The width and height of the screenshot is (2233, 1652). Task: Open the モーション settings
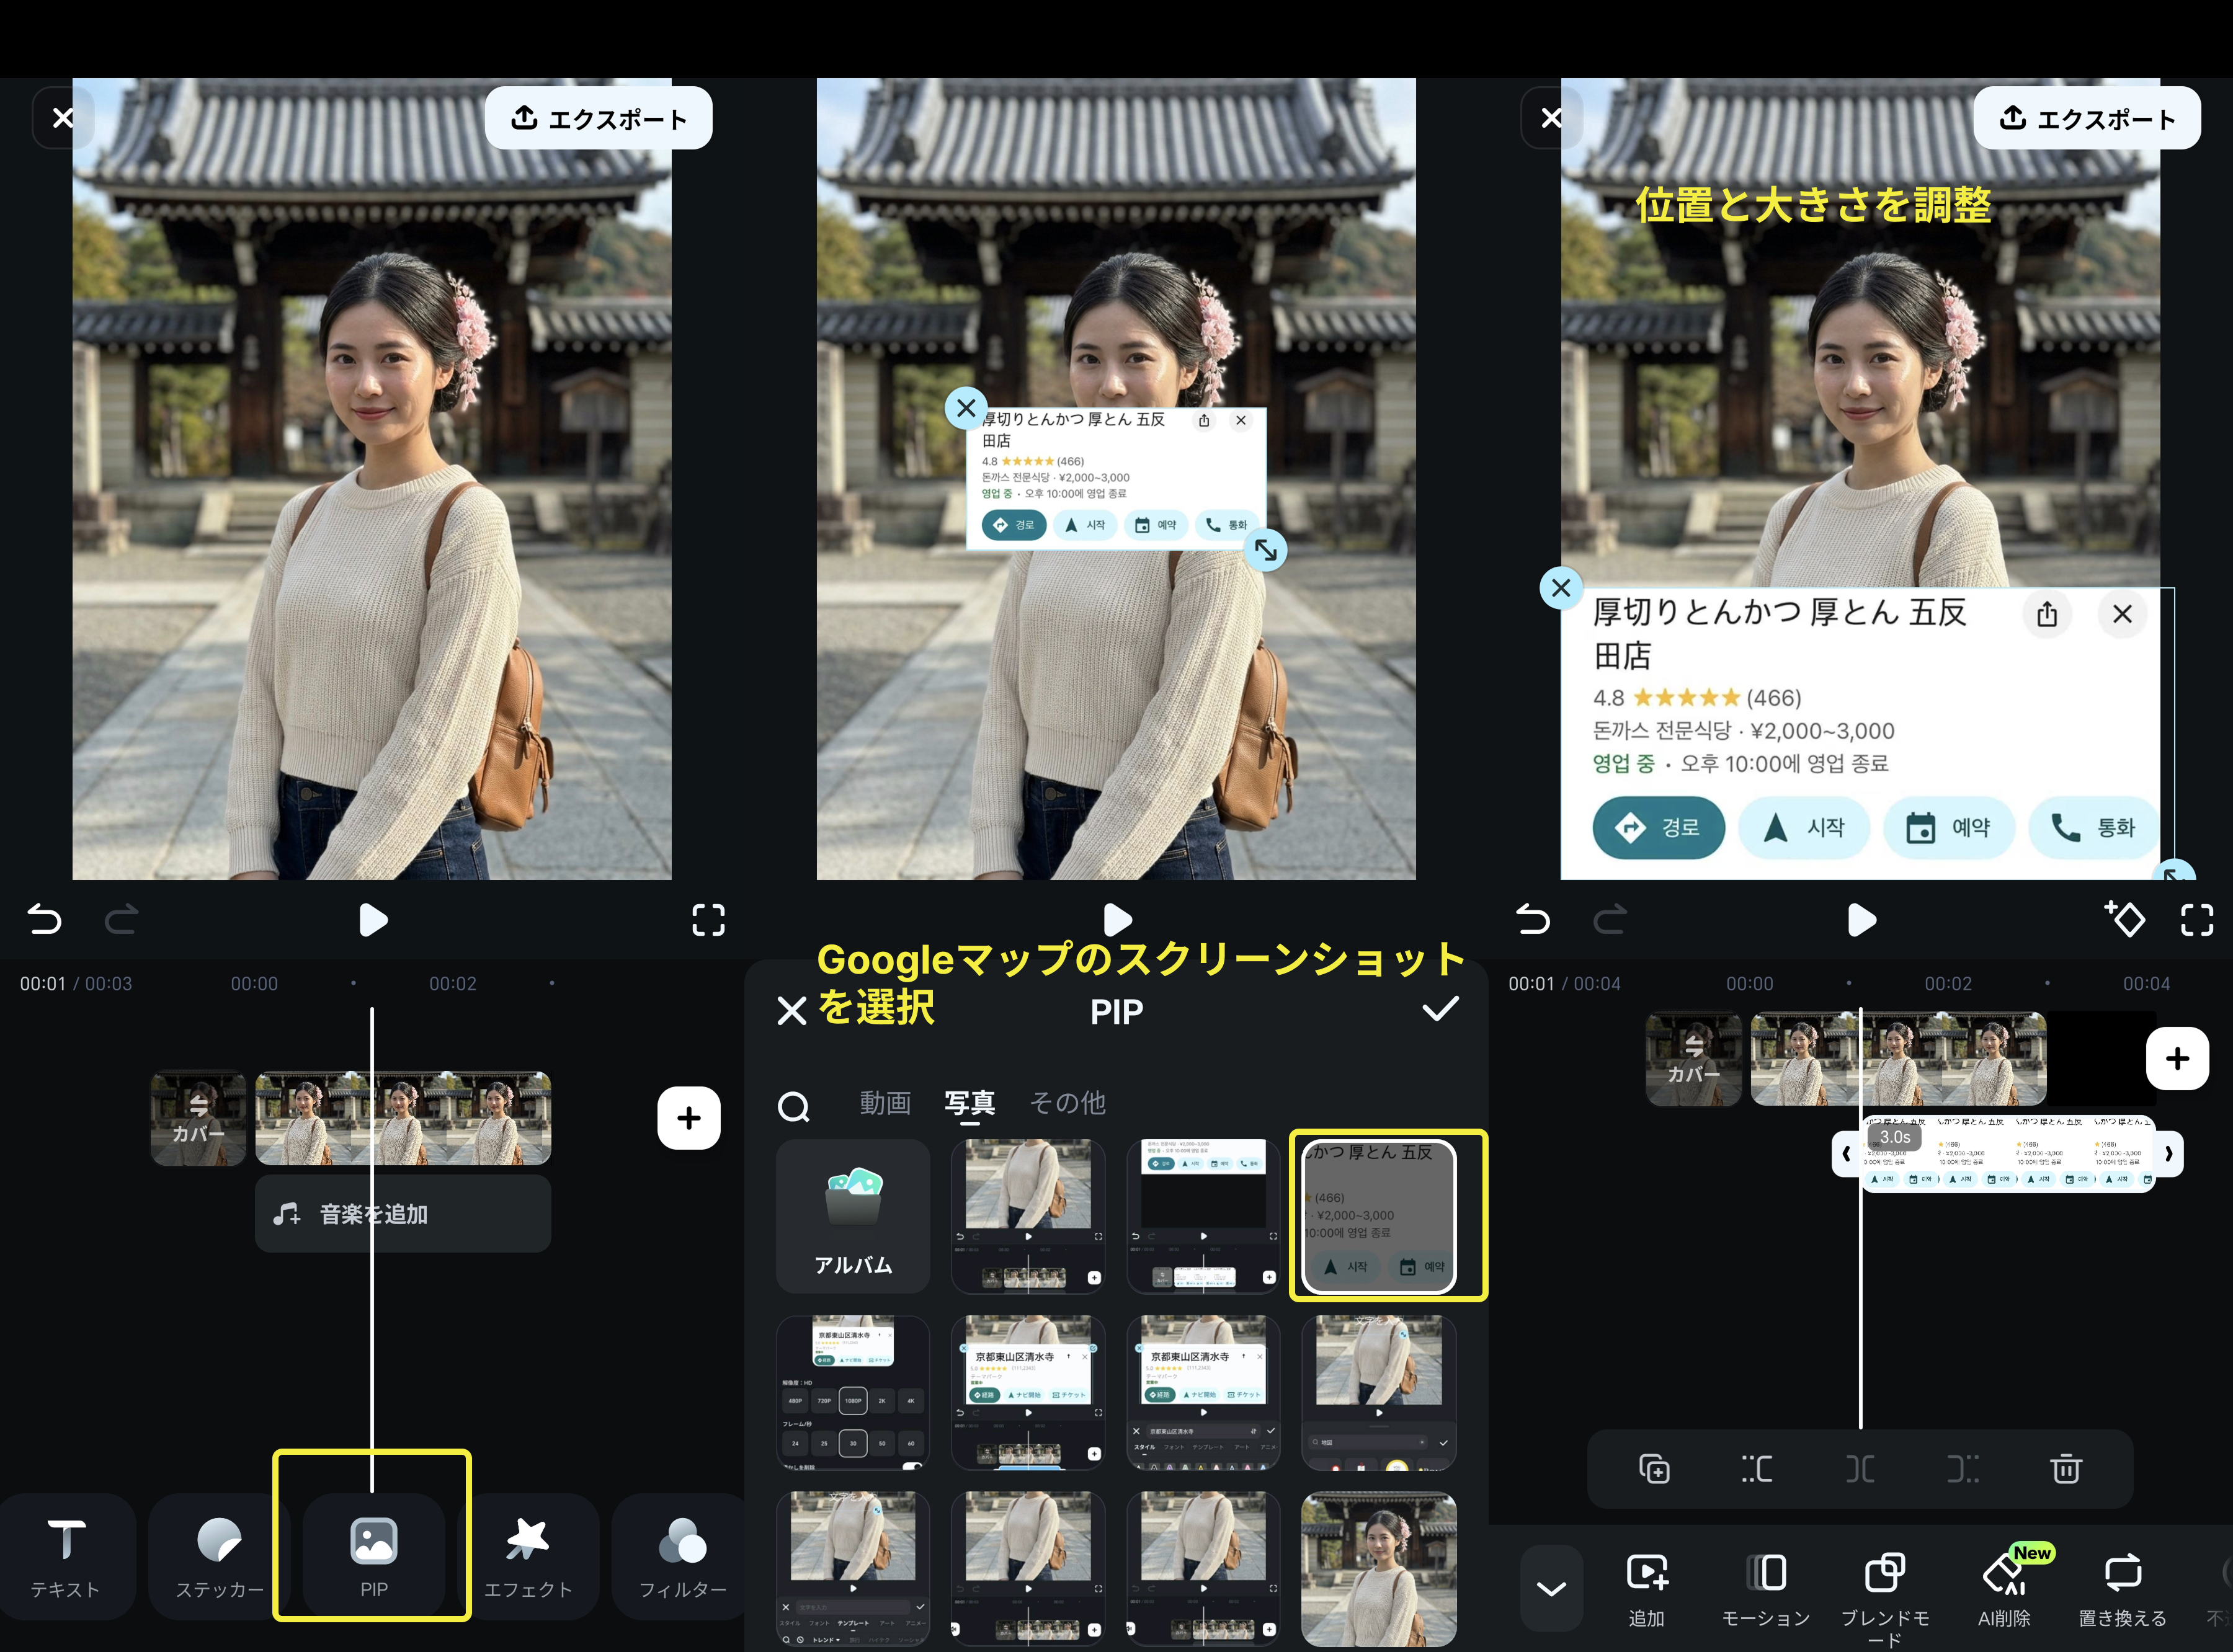click(x=1766, y=1588)
